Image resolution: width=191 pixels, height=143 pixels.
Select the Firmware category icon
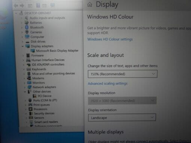(x=28, y=55)
